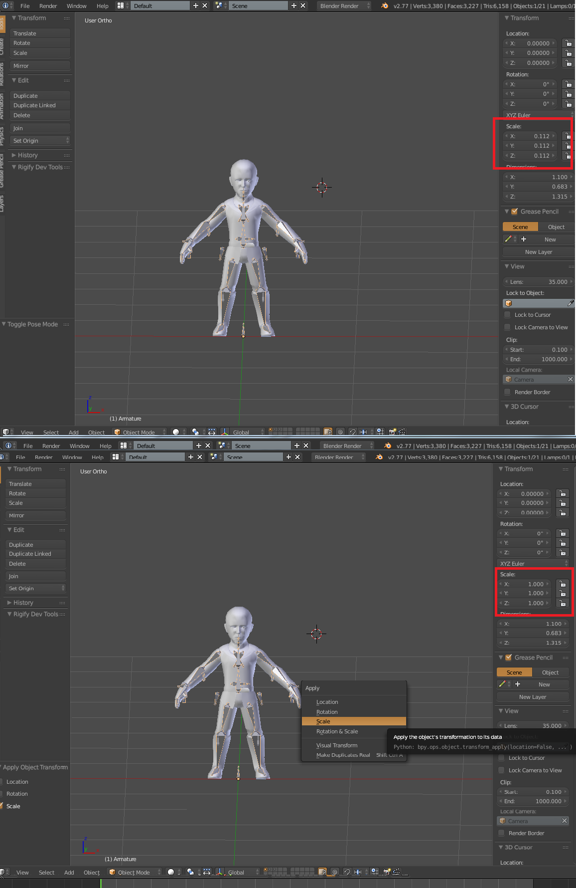Open the viewport shading selector in the top 3D view header
Viewport: 576px width, 888px height.
click(178, 432)
